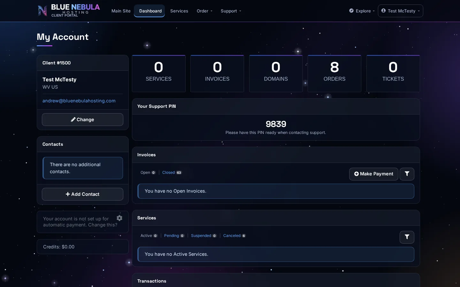
Task: Click the Services filter funnel icon
Action: pos(407,237)
